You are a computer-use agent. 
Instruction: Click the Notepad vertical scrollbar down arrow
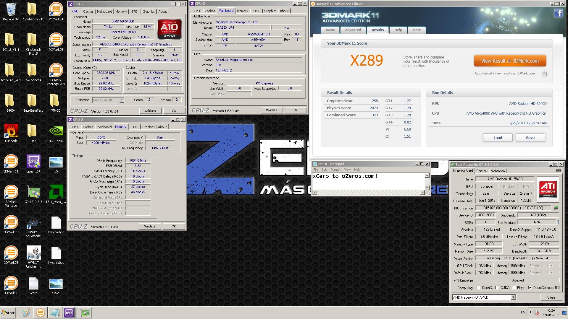click(427, 188)
